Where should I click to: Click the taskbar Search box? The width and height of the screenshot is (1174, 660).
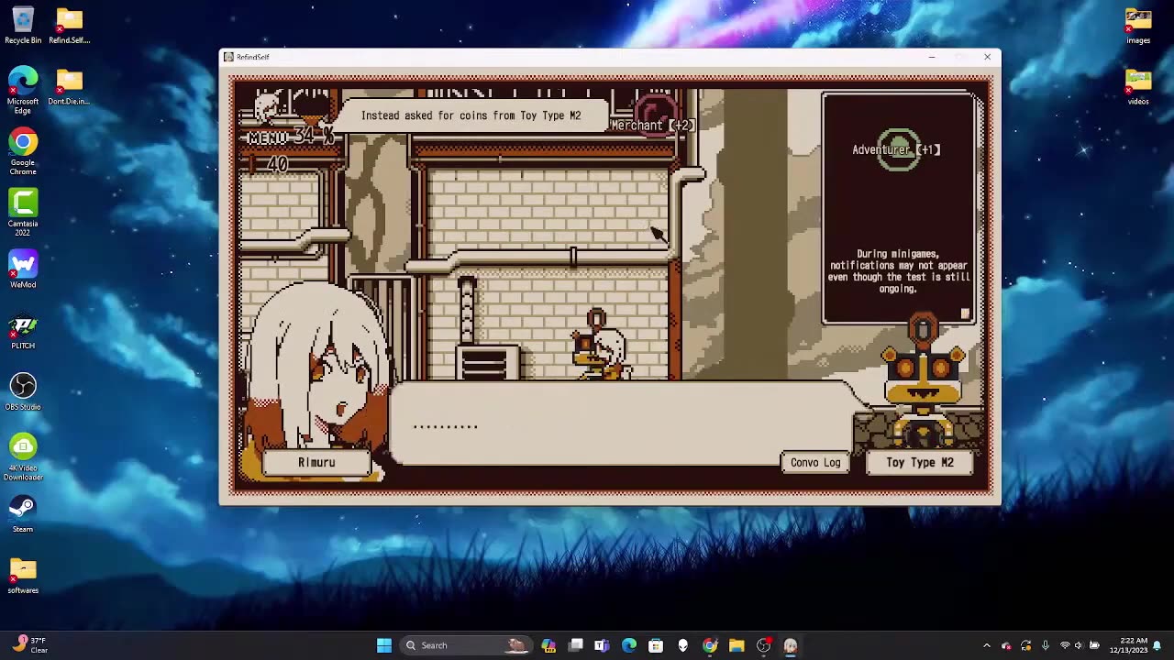pos(465,645)
